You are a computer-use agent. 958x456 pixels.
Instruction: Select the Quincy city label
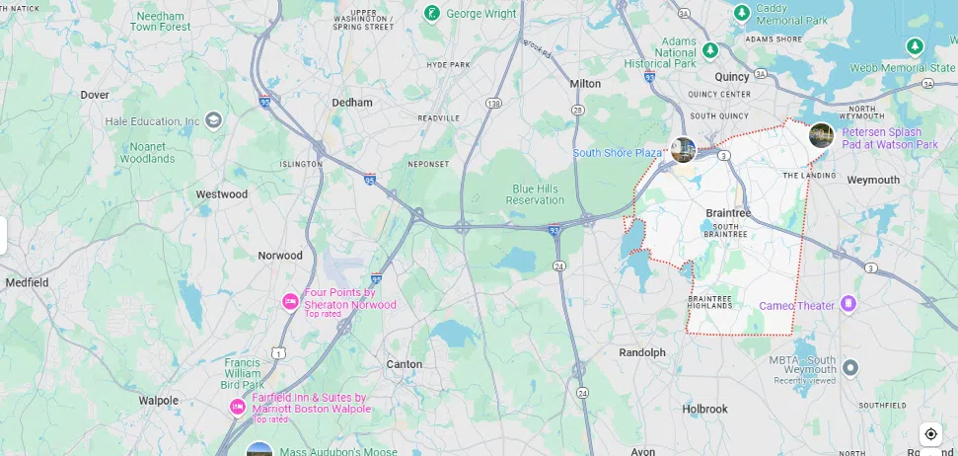732,77
